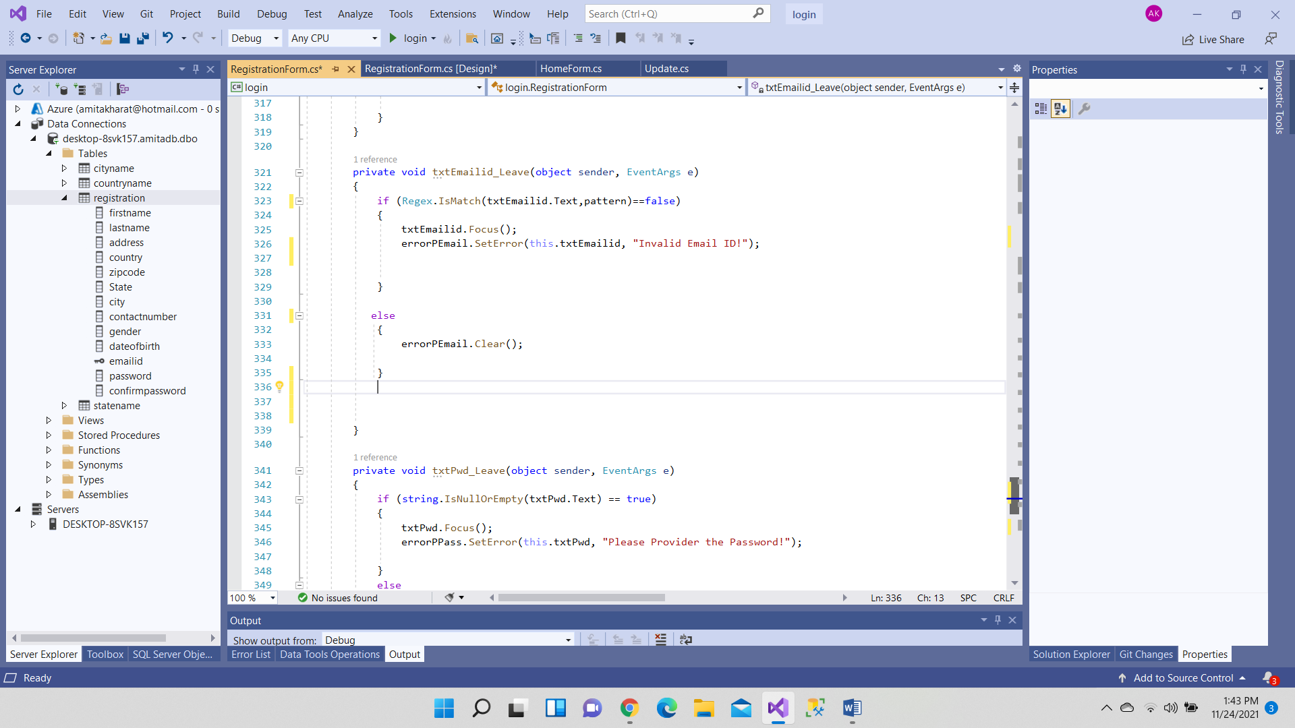Screen dimensions: 1295x728
Task: Click Connect to Server icon in Server Explorer
Action: point(80,89)
